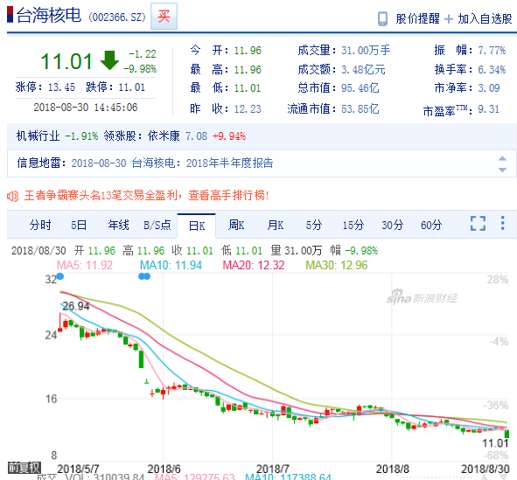This screenshot has height=480, width=517.
Task: Click the 26.94 high price label on chart
Action: tap(75, 306)
